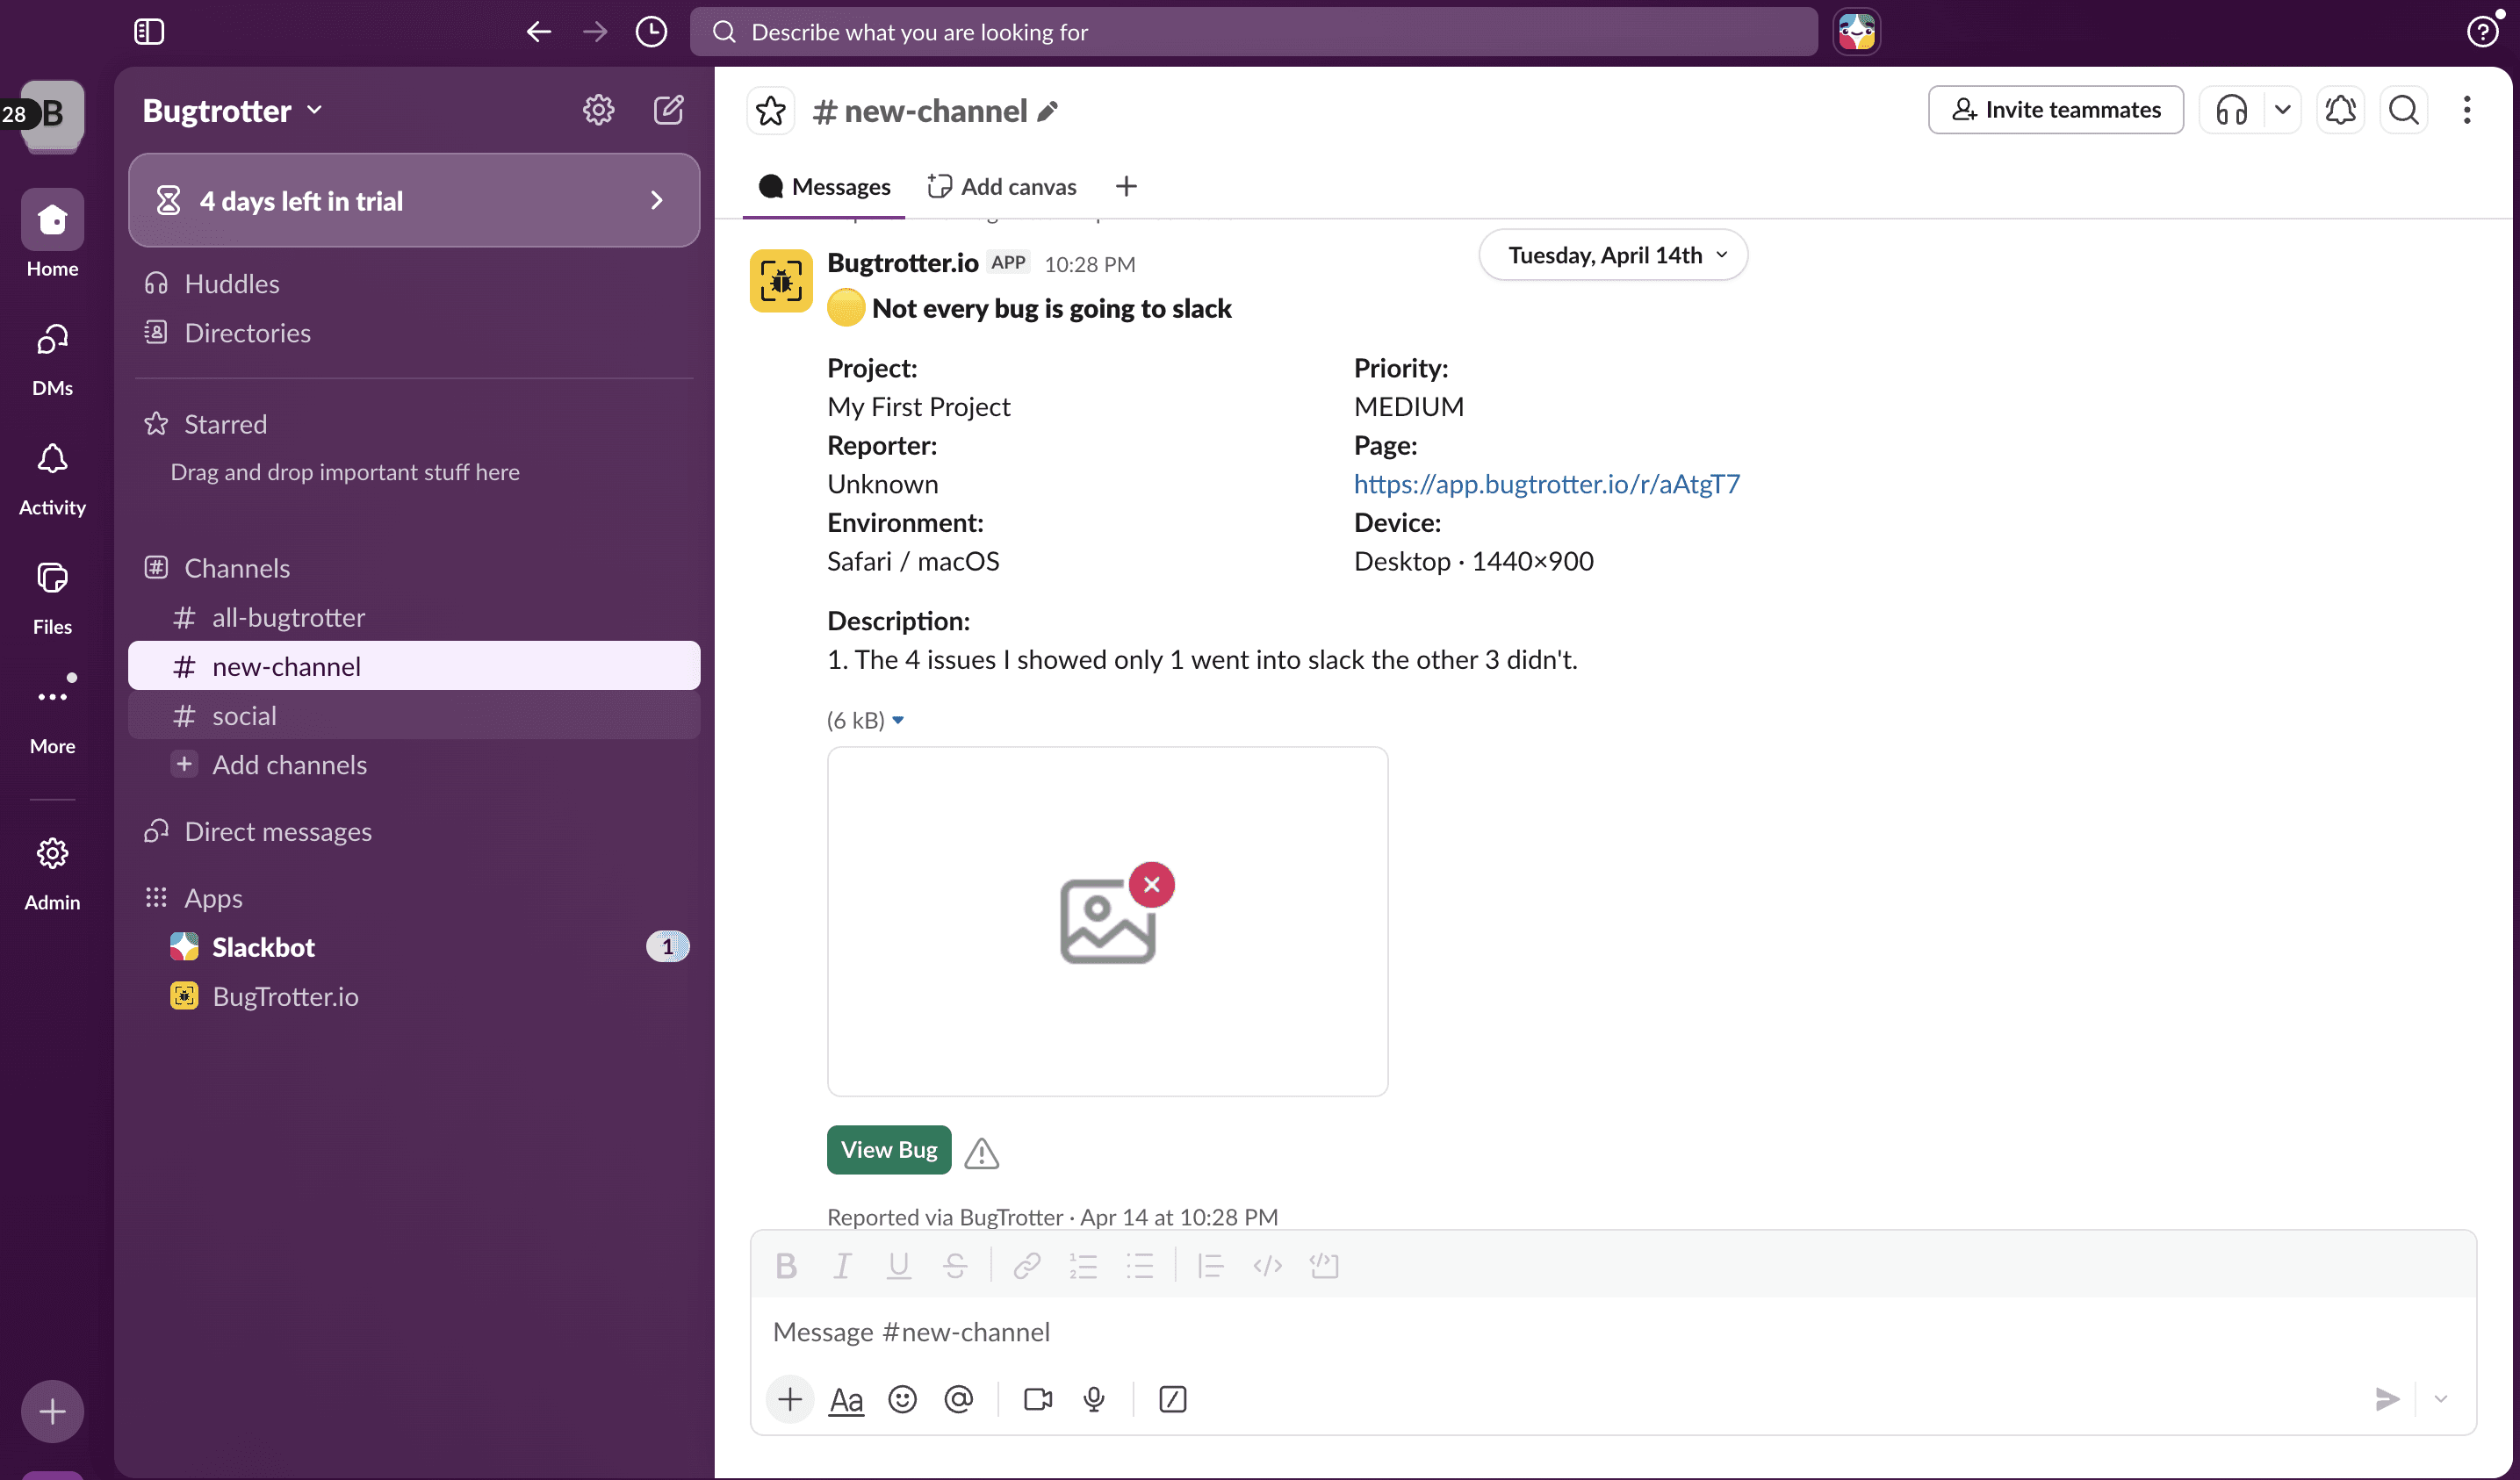Open send options dropdown arrow
Screen dimensions: 2520x1480
[2441, 1399]
